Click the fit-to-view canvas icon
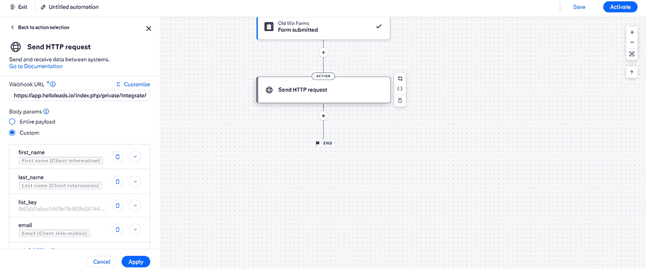This screenshot has height=269, width=646. point(632,54)
